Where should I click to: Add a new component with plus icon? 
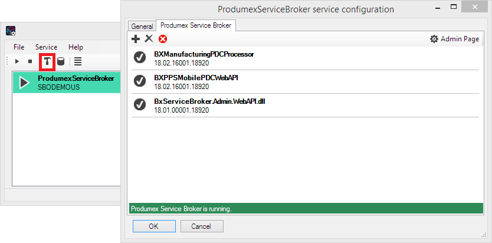click(x=136, y=39)
